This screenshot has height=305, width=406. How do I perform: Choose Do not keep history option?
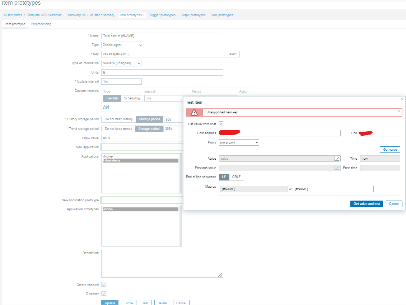pyautogui.click(x=118, y=119)
